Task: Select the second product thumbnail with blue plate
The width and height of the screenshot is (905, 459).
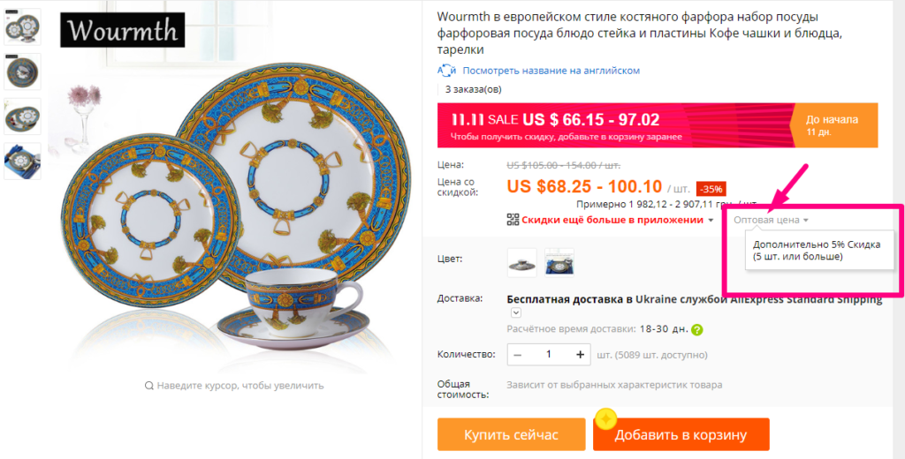Action: click(22, 71)
